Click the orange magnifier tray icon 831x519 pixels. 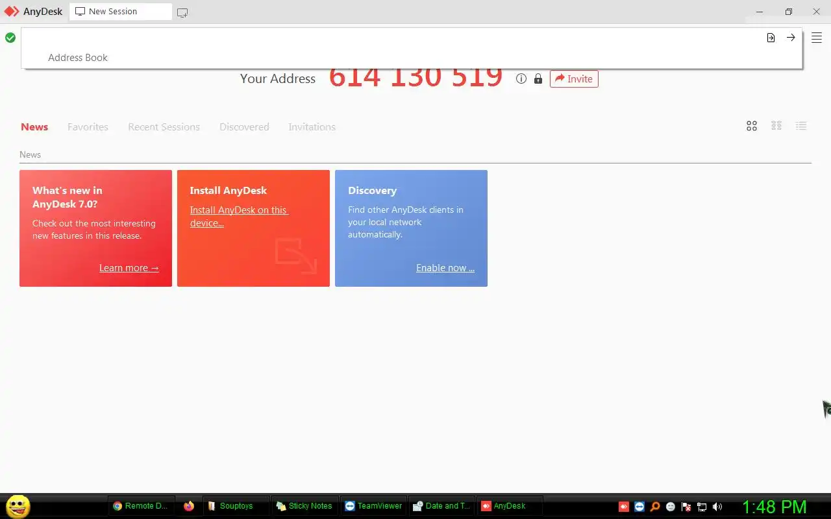(655, 507)
